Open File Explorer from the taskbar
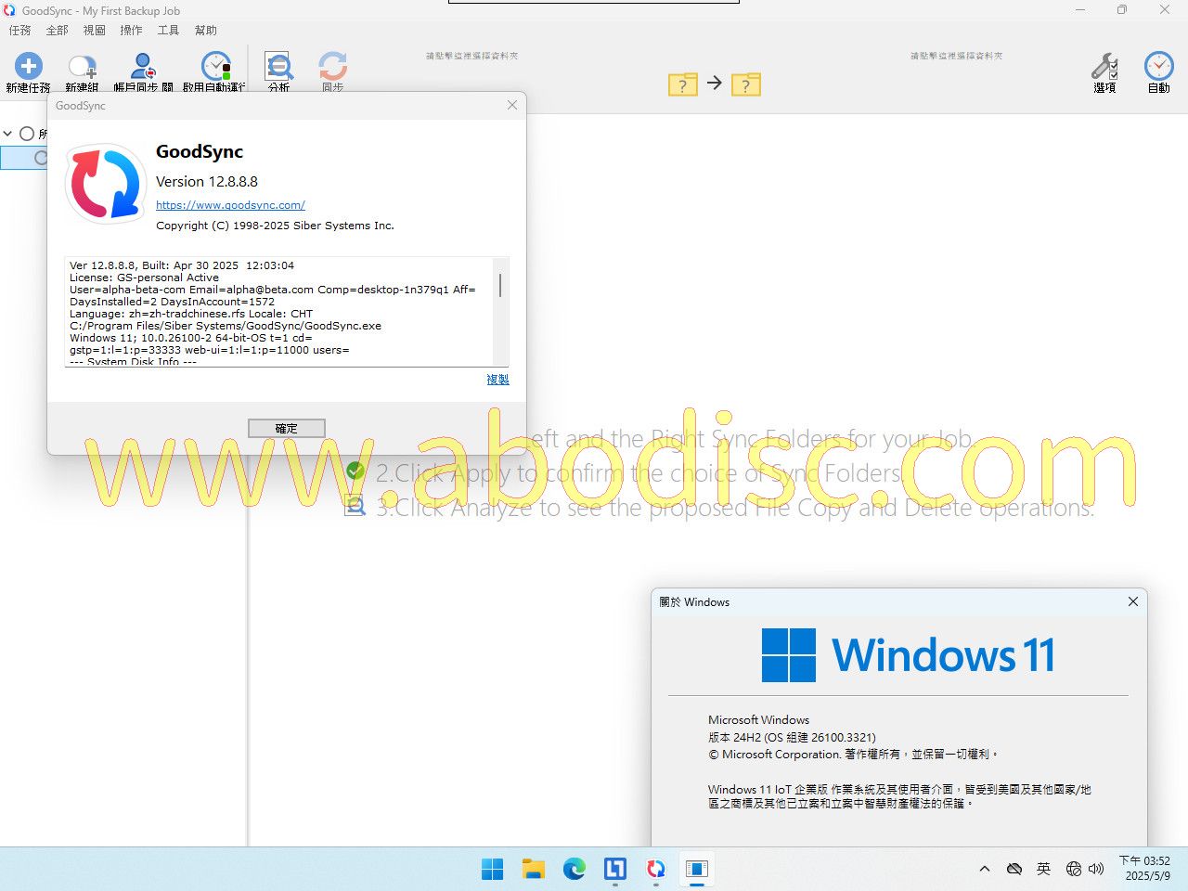Image resolution: width=1188 pixels, height=891 pixels. click(x=534, y=869)
